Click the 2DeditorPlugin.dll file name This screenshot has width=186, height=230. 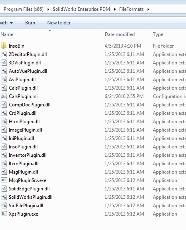(28, 54)
